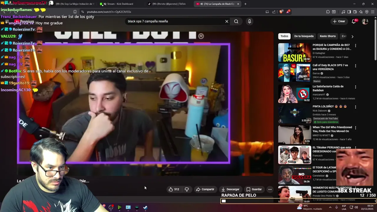
Task: Open Brave VPN shield icon
Action: 367,12
